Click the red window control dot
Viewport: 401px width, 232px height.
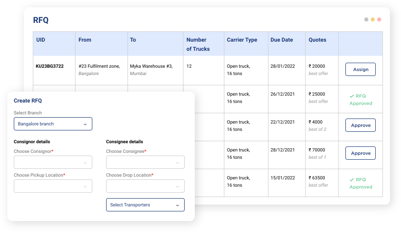[x=379, y=20]
